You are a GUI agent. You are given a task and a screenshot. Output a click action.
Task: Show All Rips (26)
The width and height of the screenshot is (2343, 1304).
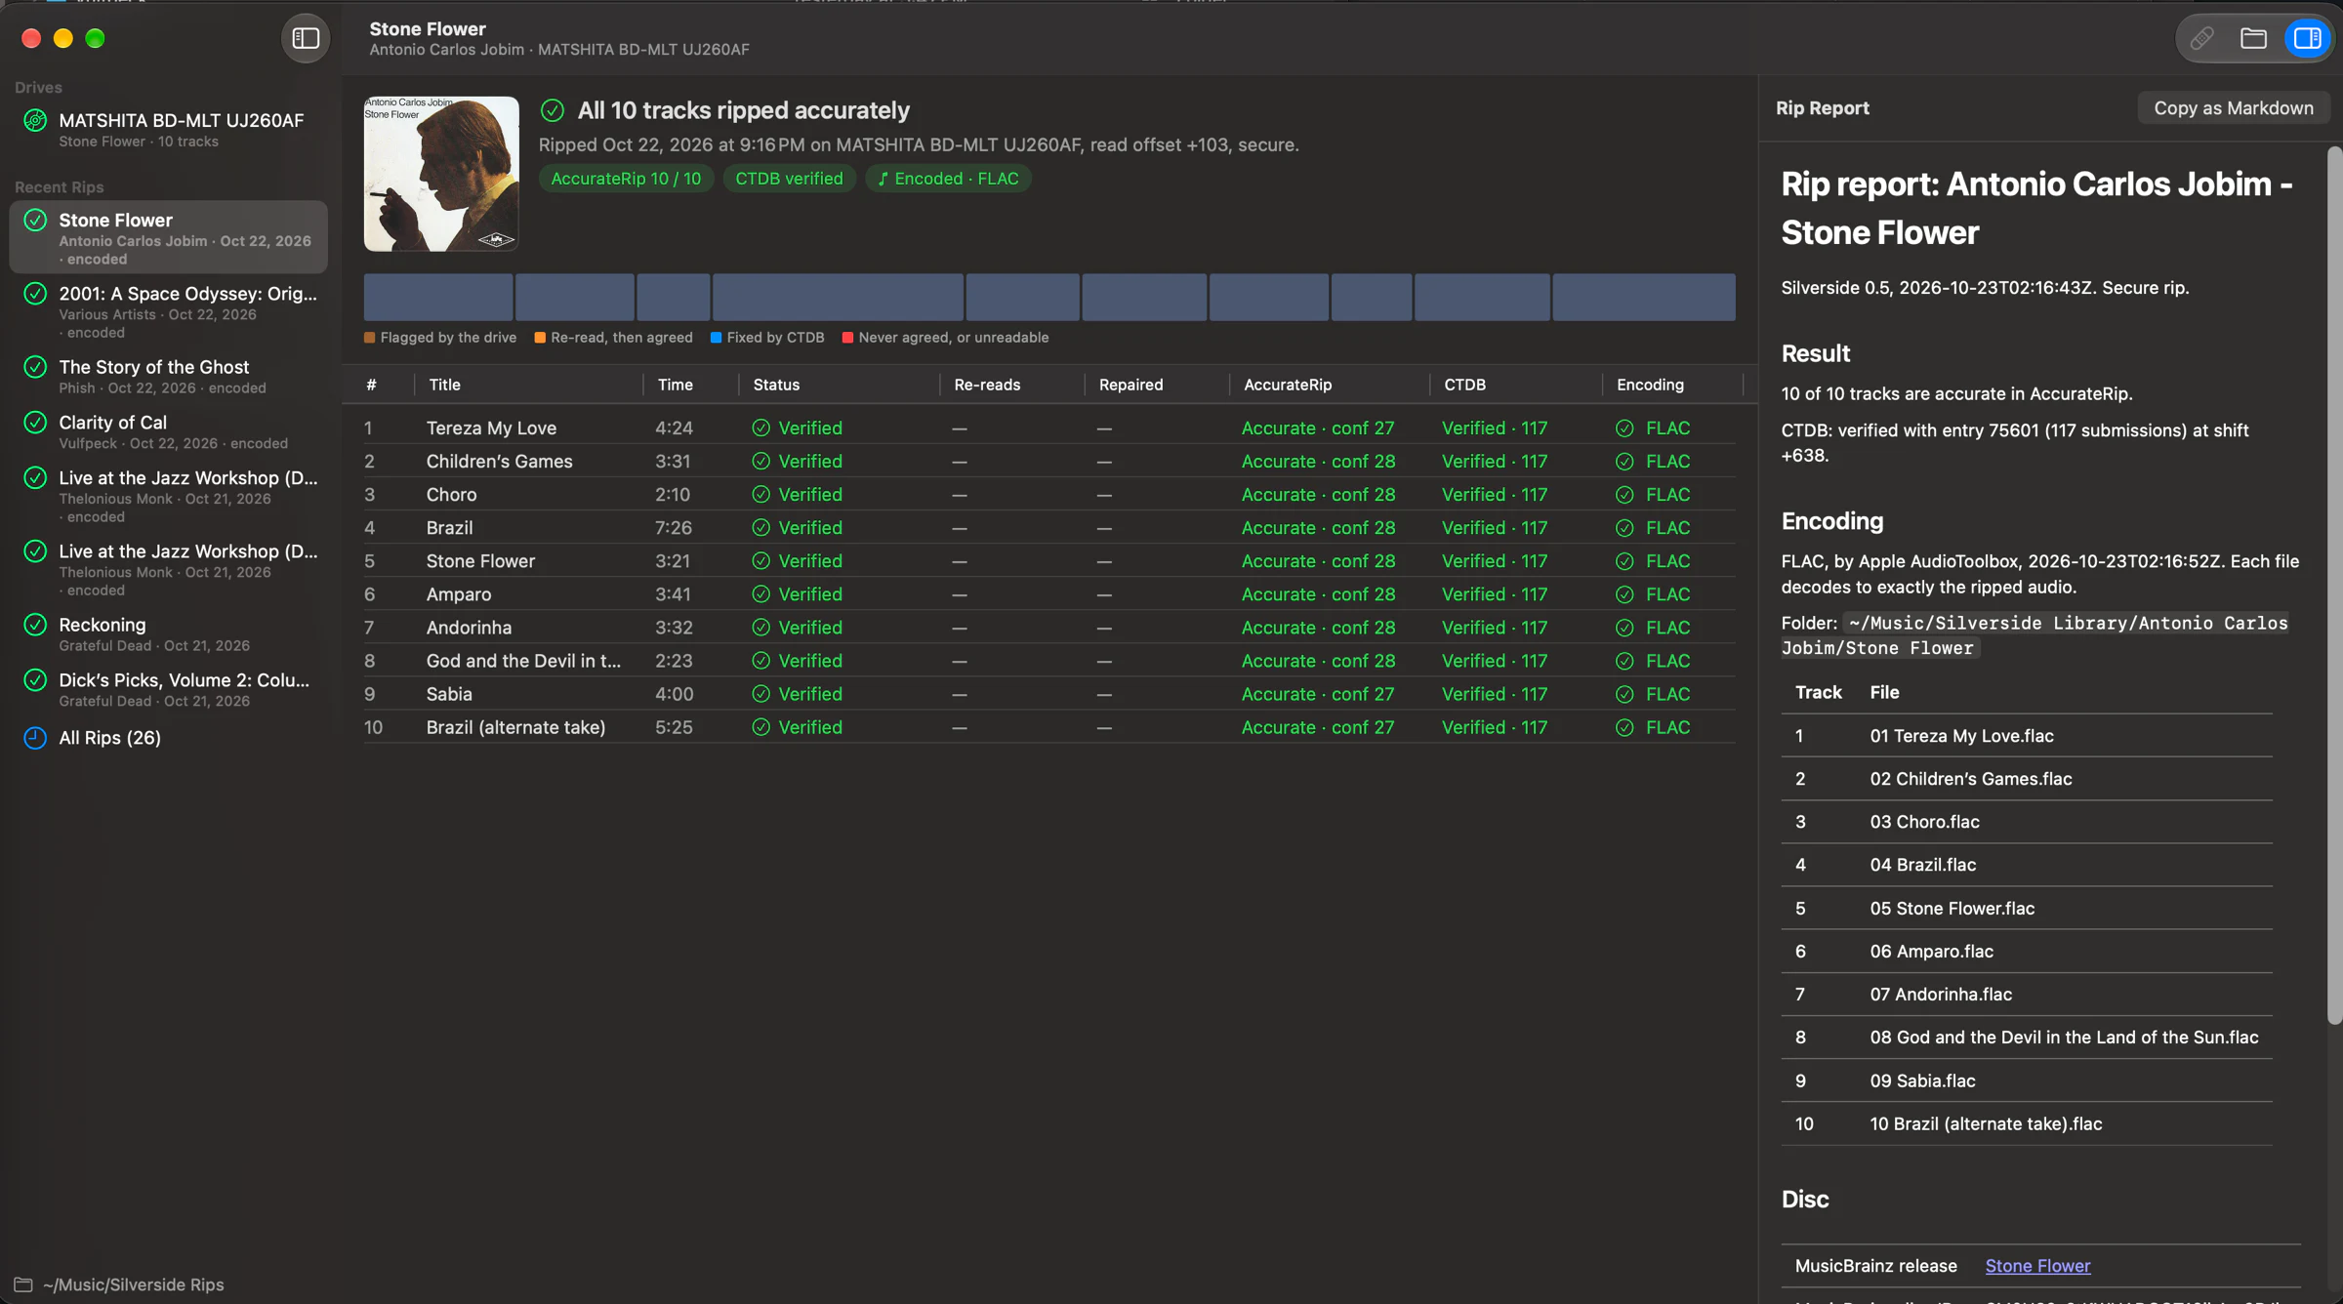(109, 738)
